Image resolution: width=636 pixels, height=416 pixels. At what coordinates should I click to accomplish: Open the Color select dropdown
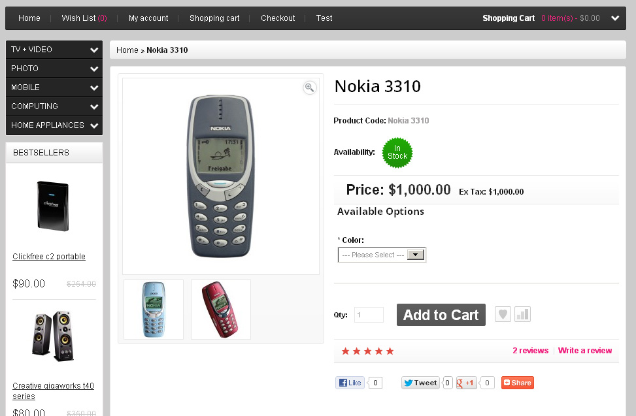click(382, 255)
